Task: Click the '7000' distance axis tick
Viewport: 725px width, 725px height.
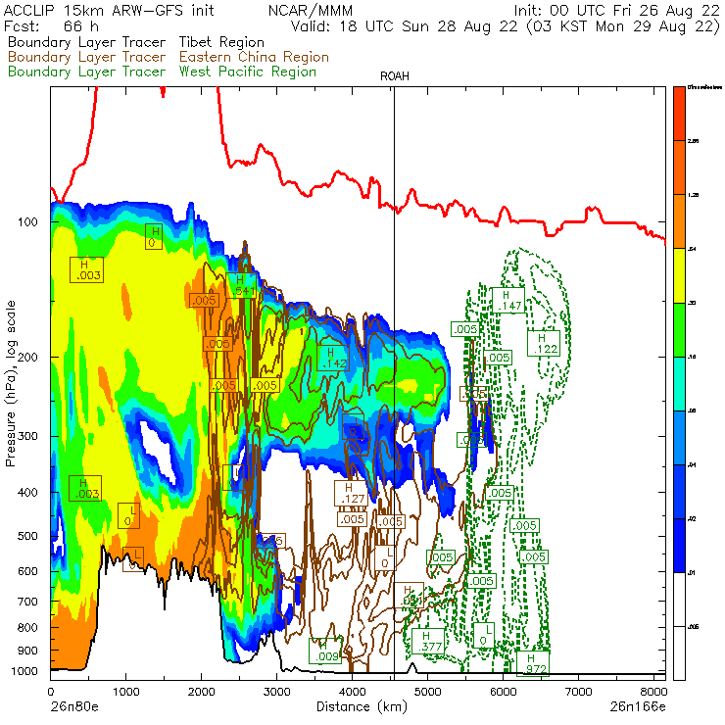Action: pyautogui.click(x=578, y=692)
